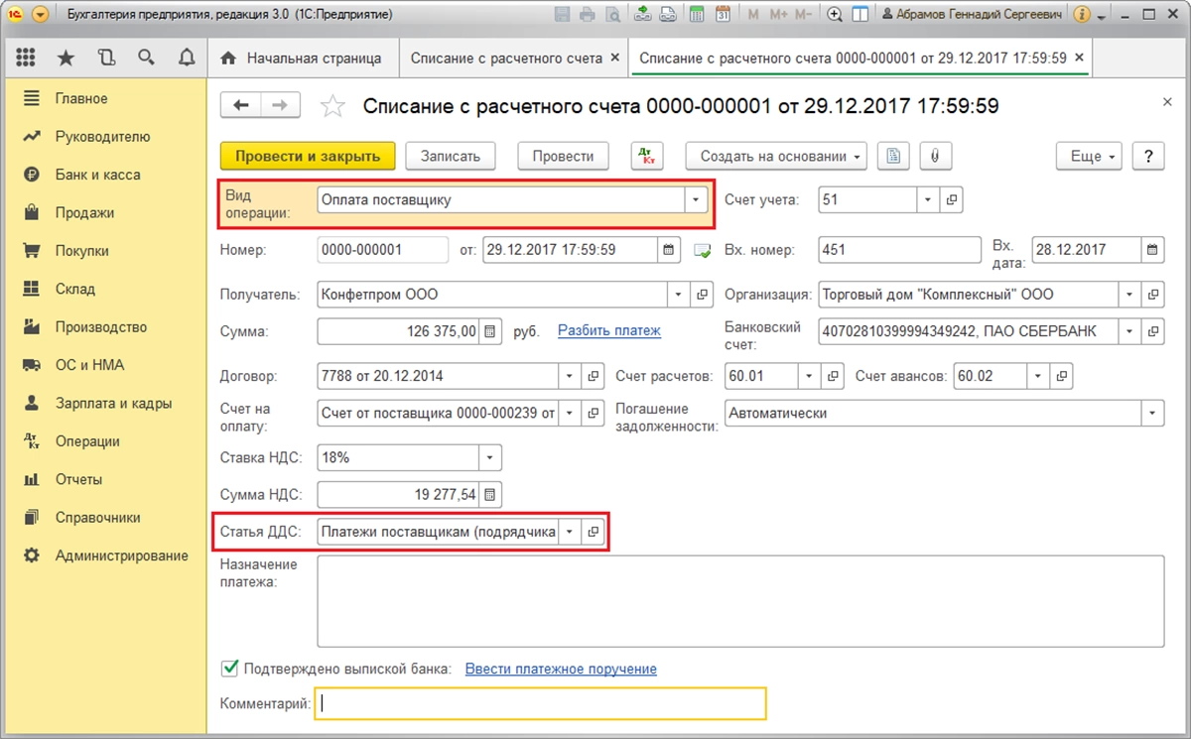Open the calculator icon in title bar
1191x739 pixels.
point(698,15)
